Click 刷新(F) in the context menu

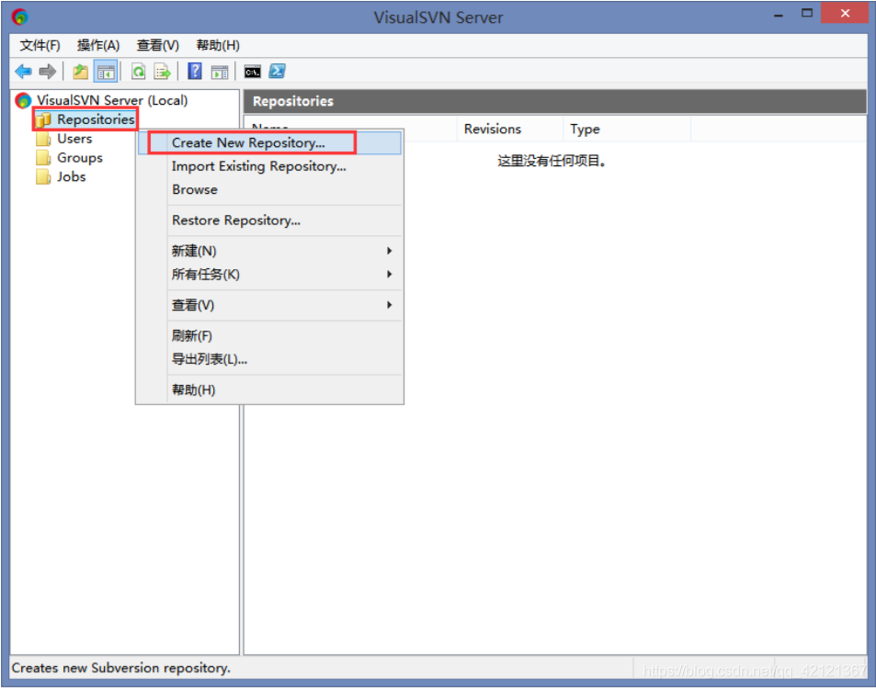[270, 335]
